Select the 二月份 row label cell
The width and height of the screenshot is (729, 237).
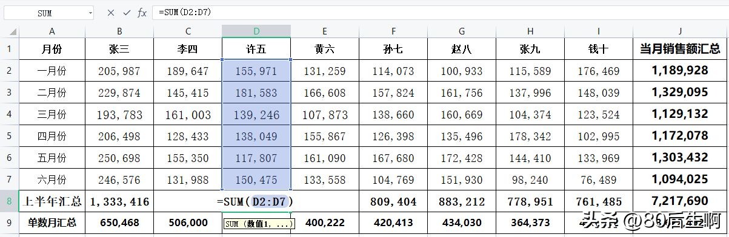pyautogui.click(x=52, y=93)
